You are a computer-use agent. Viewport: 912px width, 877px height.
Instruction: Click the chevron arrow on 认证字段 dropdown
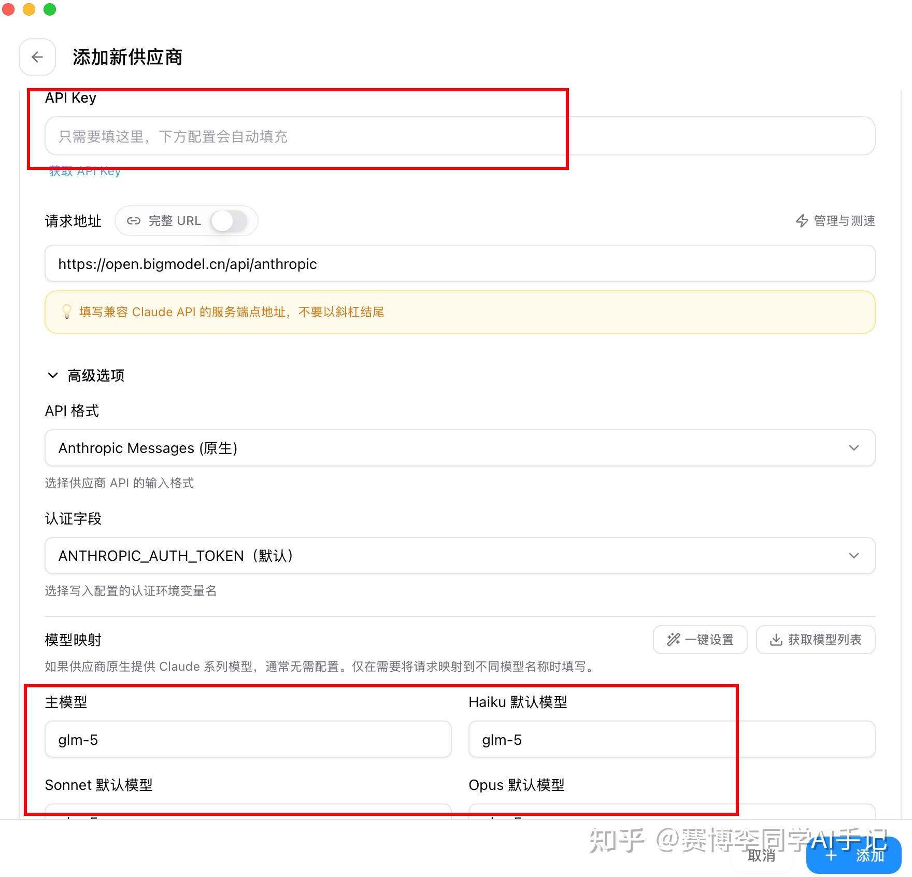click(x=854, y=556)
